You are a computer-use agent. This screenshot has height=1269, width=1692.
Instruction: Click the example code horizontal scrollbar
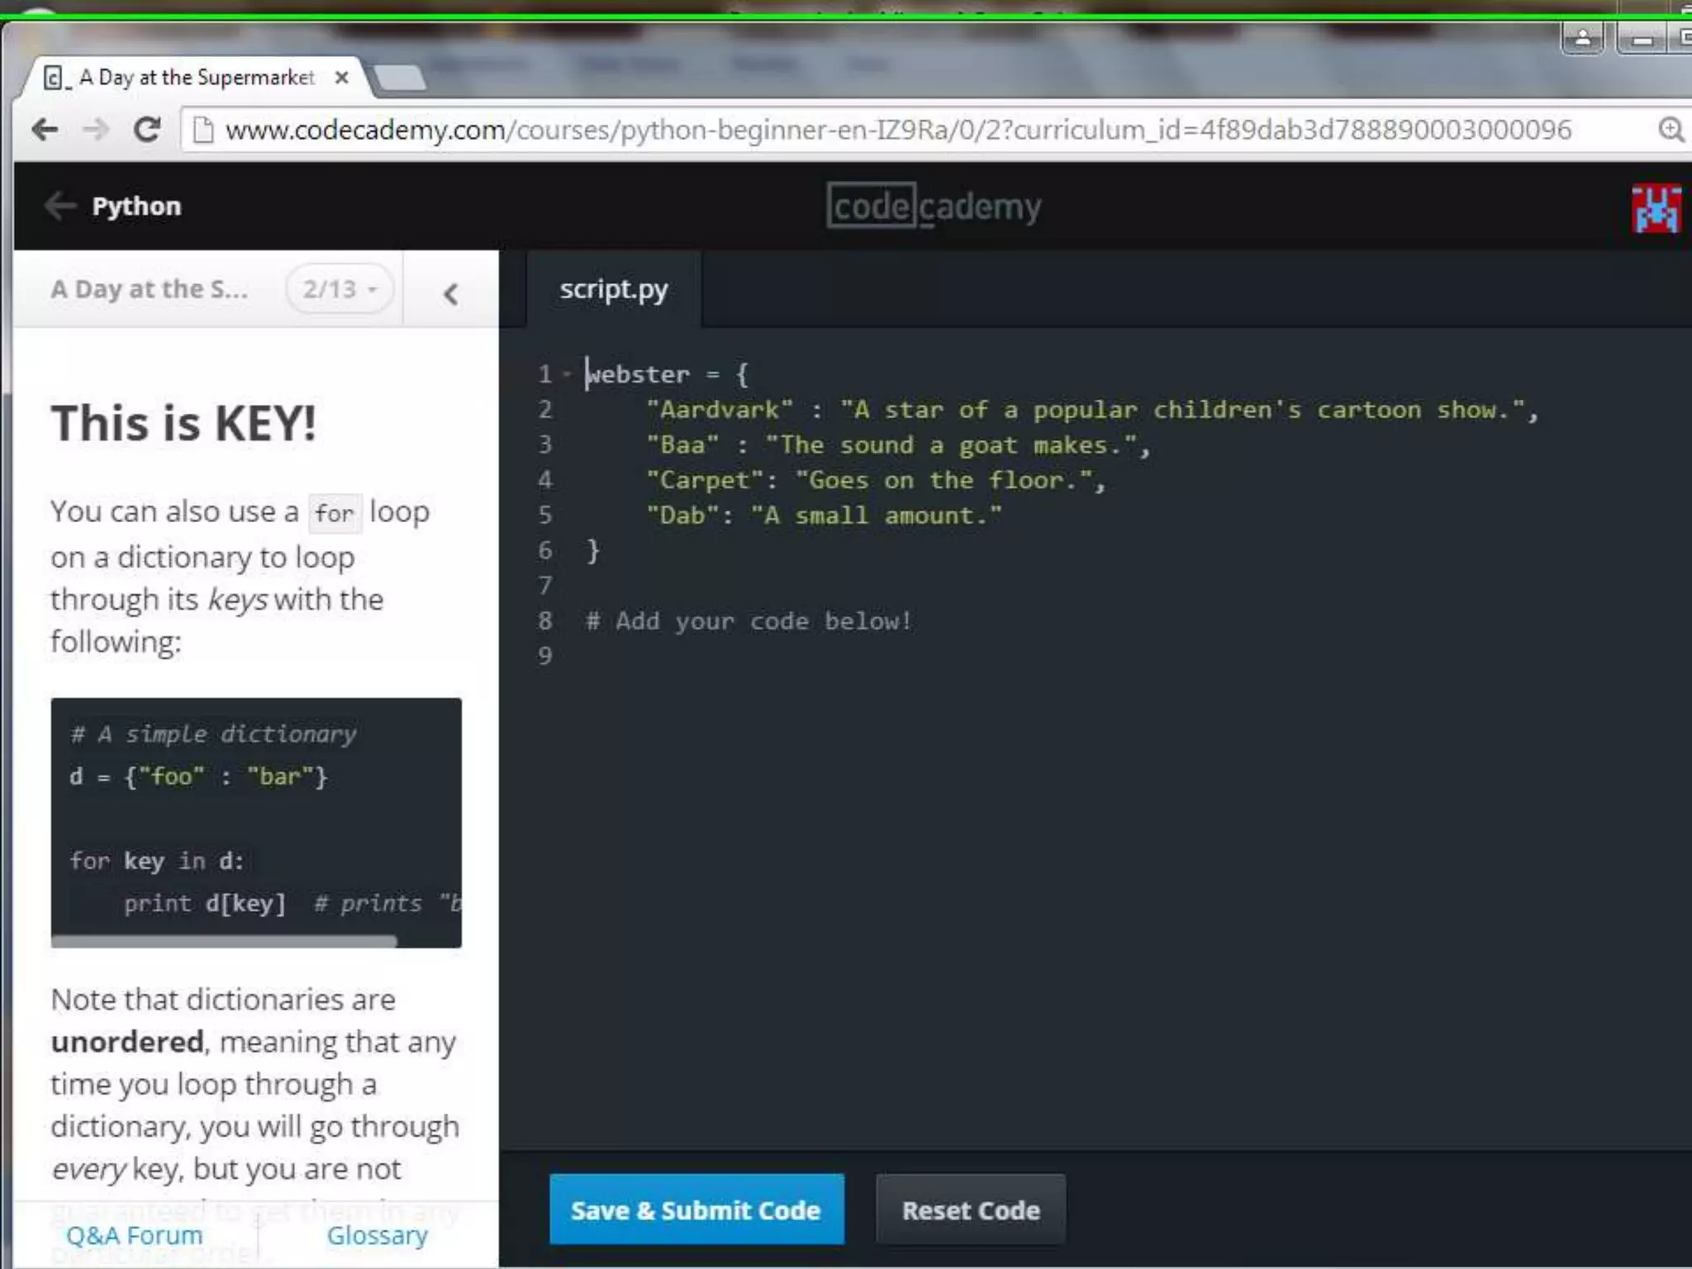(x=225, y=940)
